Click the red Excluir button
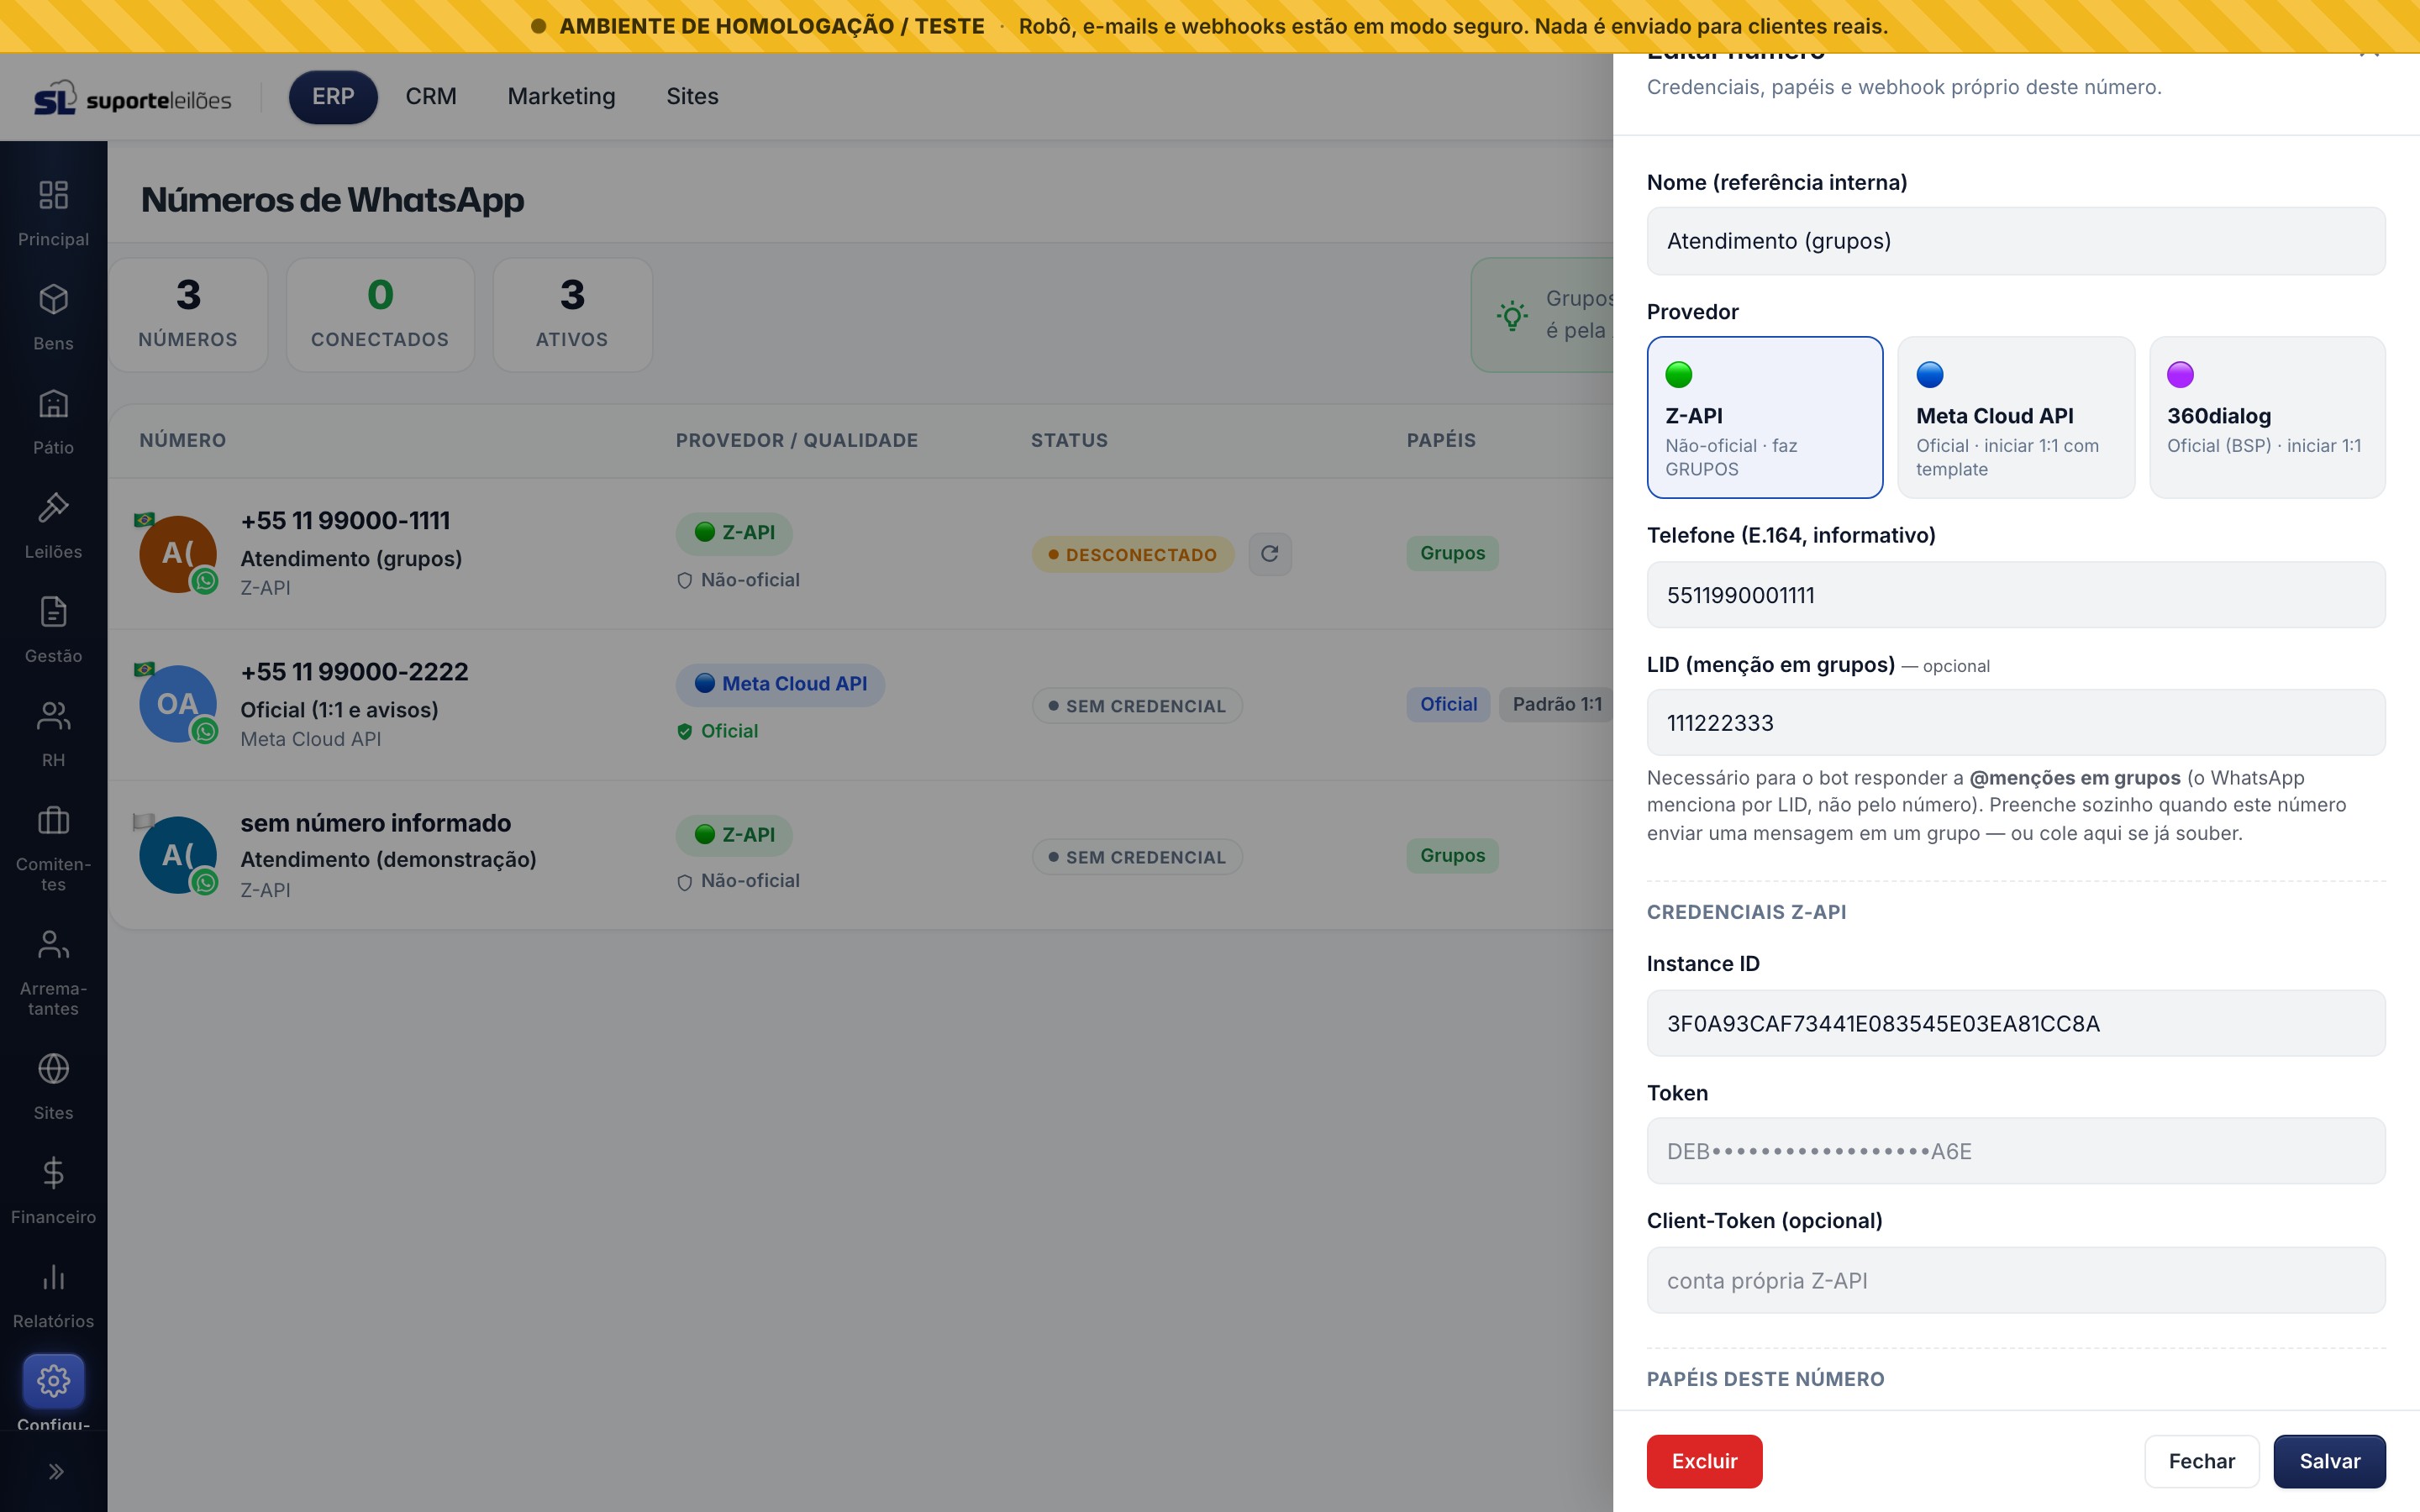 (x=1704, y=1461)
